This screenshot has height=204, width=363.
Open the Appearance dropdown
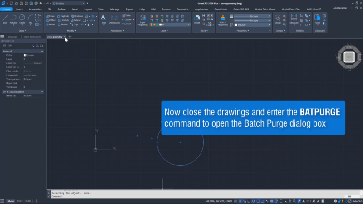pos(342,8)
